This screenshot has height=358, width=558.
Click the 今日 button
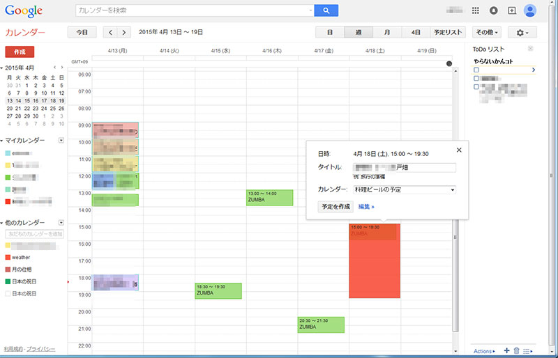(82, 32)
